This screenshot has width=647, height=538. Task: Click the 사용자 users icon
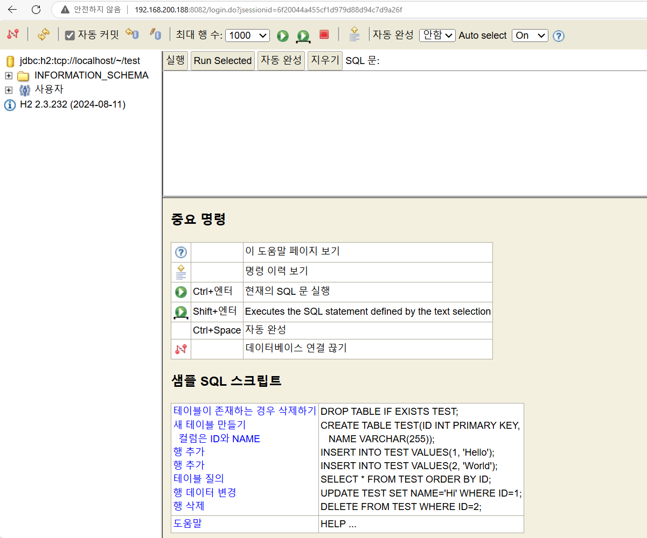(25, 90)
